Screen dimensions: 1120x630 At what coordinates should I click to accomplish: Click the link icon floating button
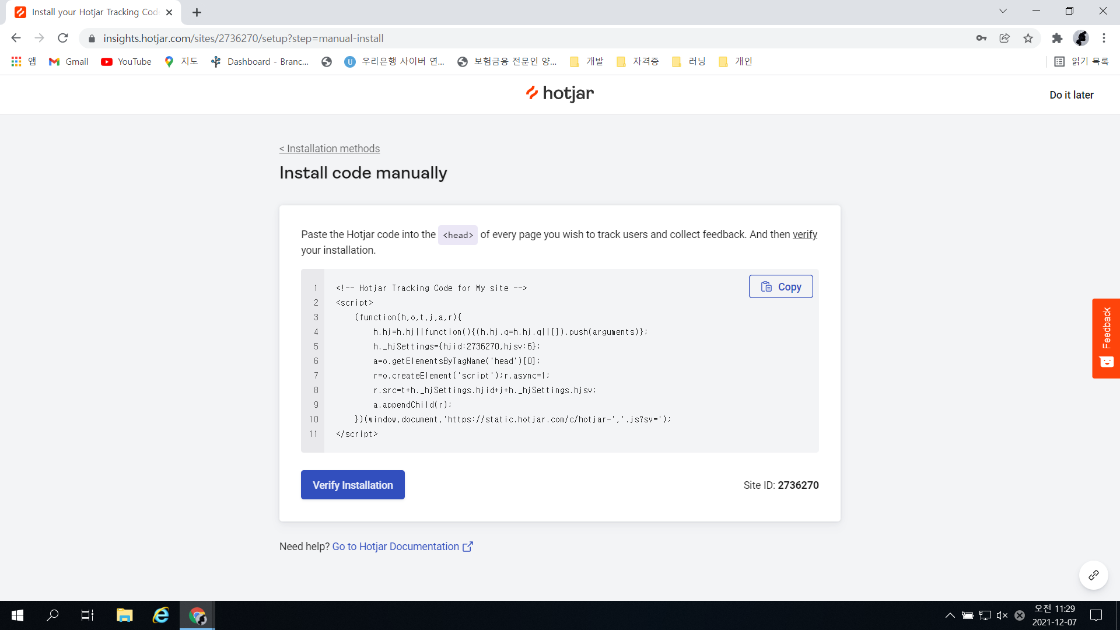(1093, 575)
